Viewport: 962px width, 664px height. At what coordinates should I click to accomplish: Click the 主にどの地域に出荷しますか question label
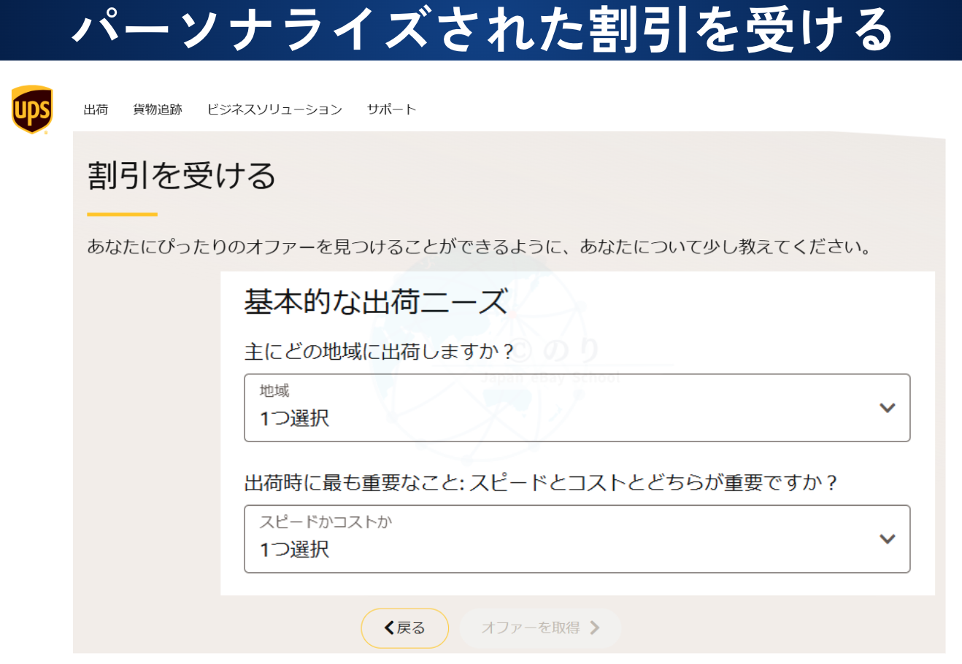tap(379, 352)
